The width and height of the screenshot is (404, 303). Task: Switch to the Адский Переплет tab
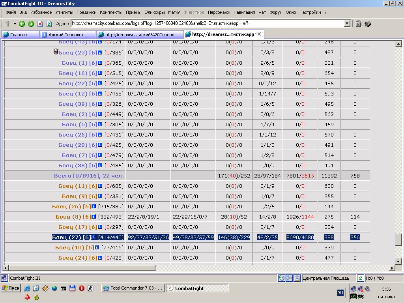coord(67,35)
